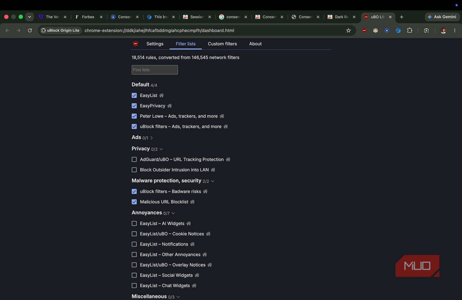
Task: Check EasyList/uBO – Cookie Notices
Action: (x=134, y=234)
